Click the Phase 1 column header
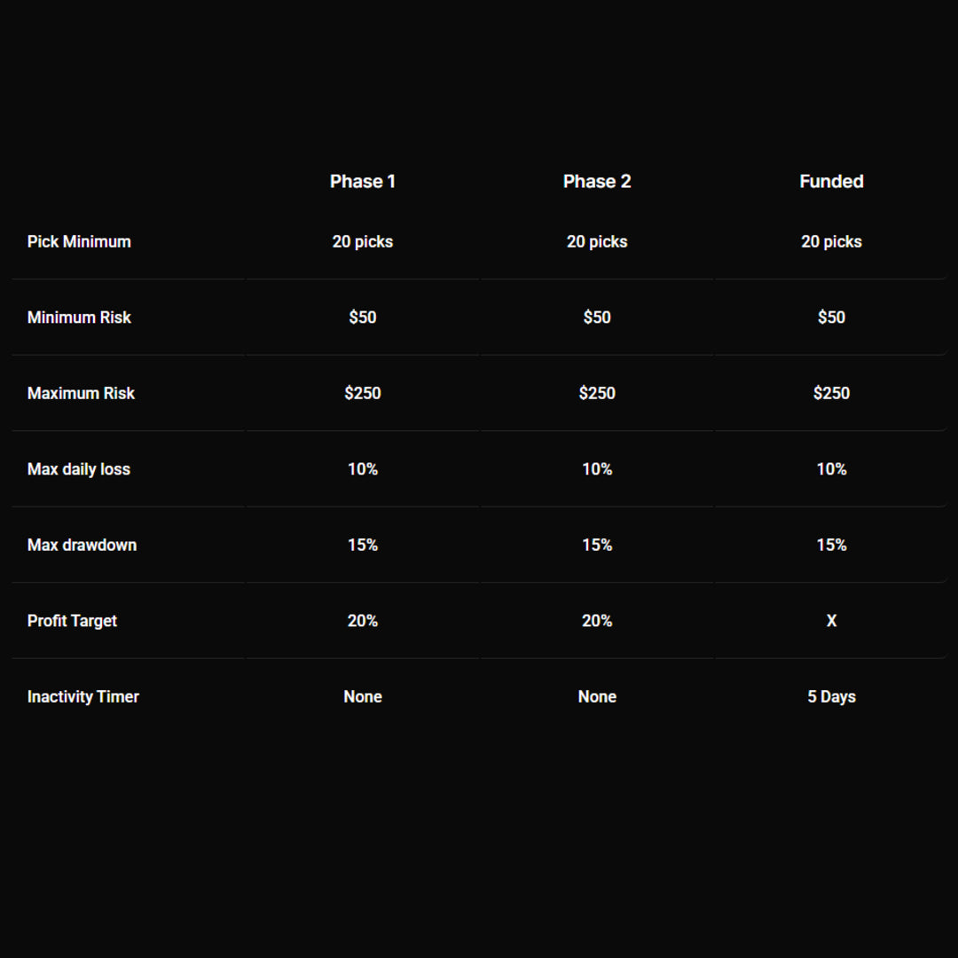Viewport: 958px width, 958px height. pyautogui.click(x=362, y=182)
